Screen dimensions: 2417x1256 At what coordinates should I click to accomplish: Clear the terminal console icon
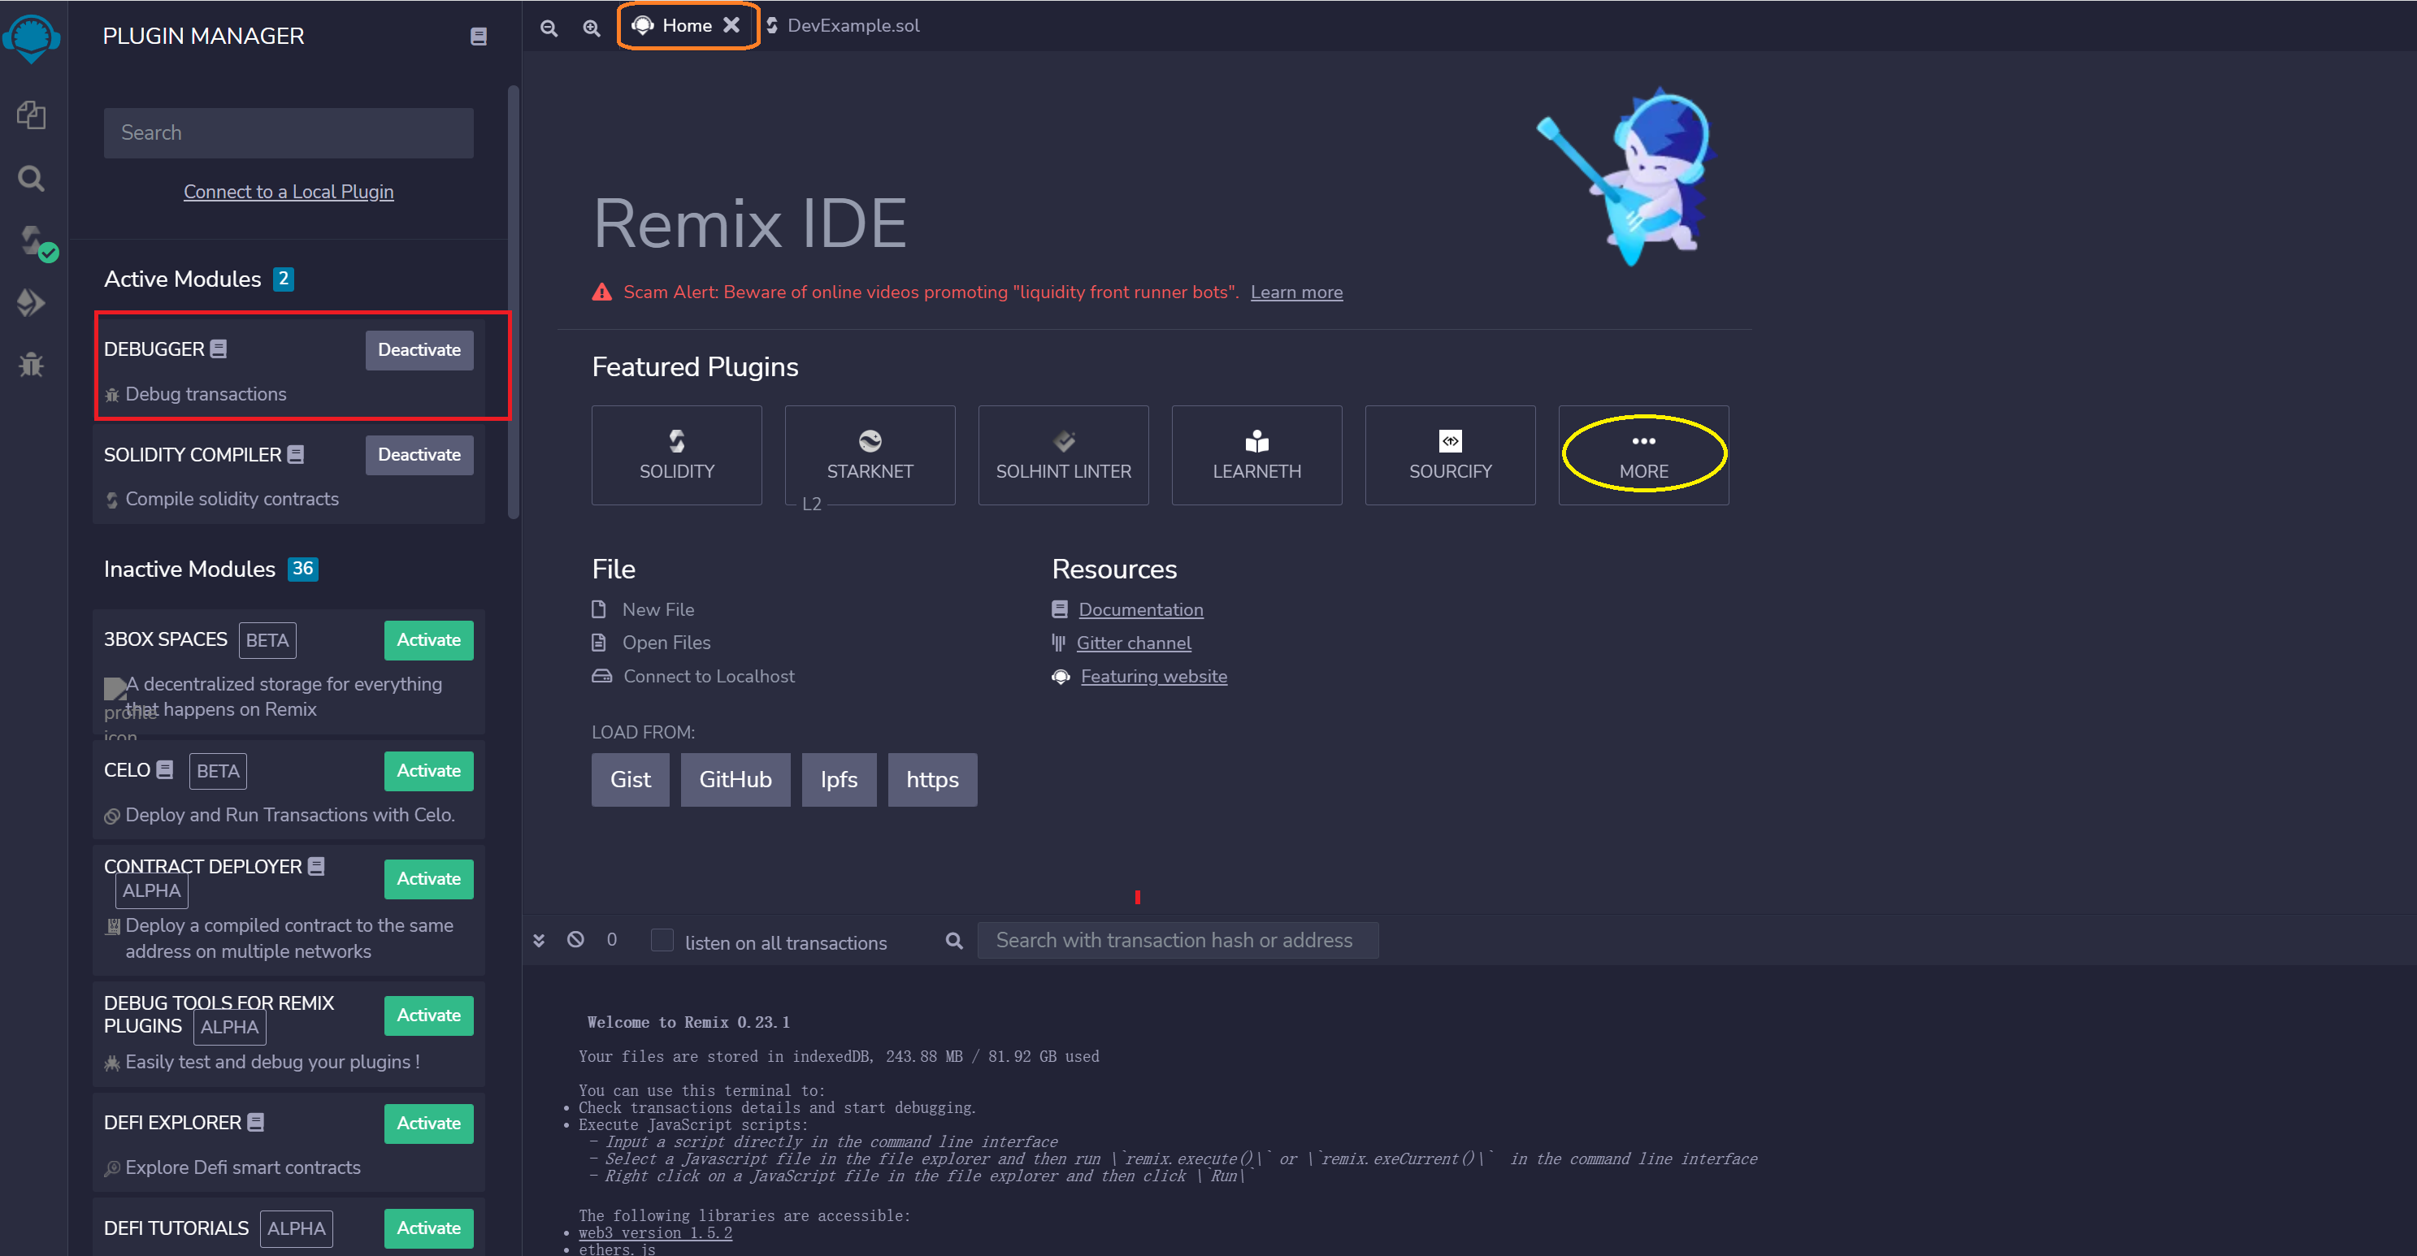pos(576,939)
